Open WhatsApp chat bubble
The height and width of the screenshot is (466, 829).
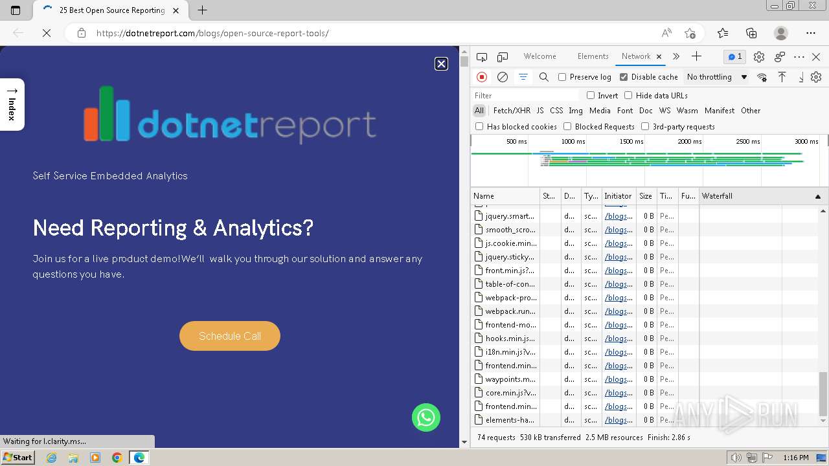(426, 417)
